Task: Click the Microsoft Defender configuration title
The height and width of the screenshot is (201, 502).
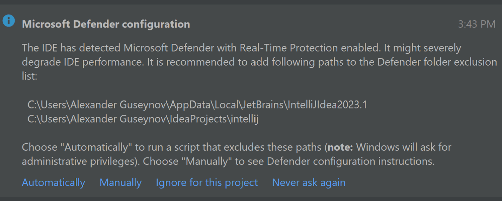Action: coord(106,24)
